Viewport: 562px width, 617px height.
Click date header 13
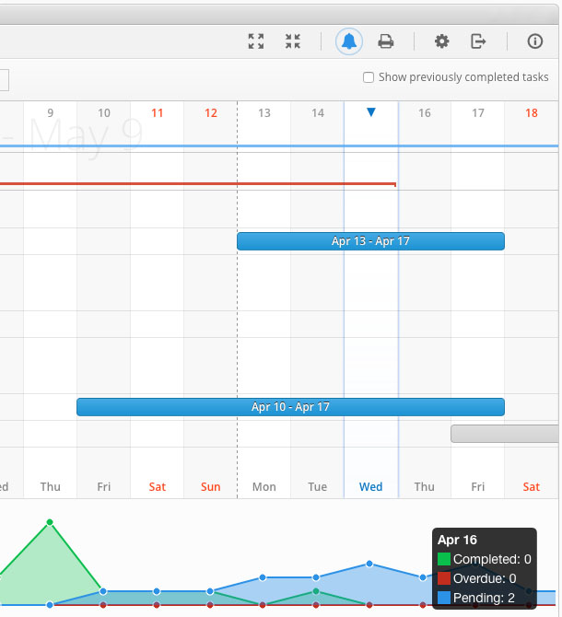coord(264,113)
